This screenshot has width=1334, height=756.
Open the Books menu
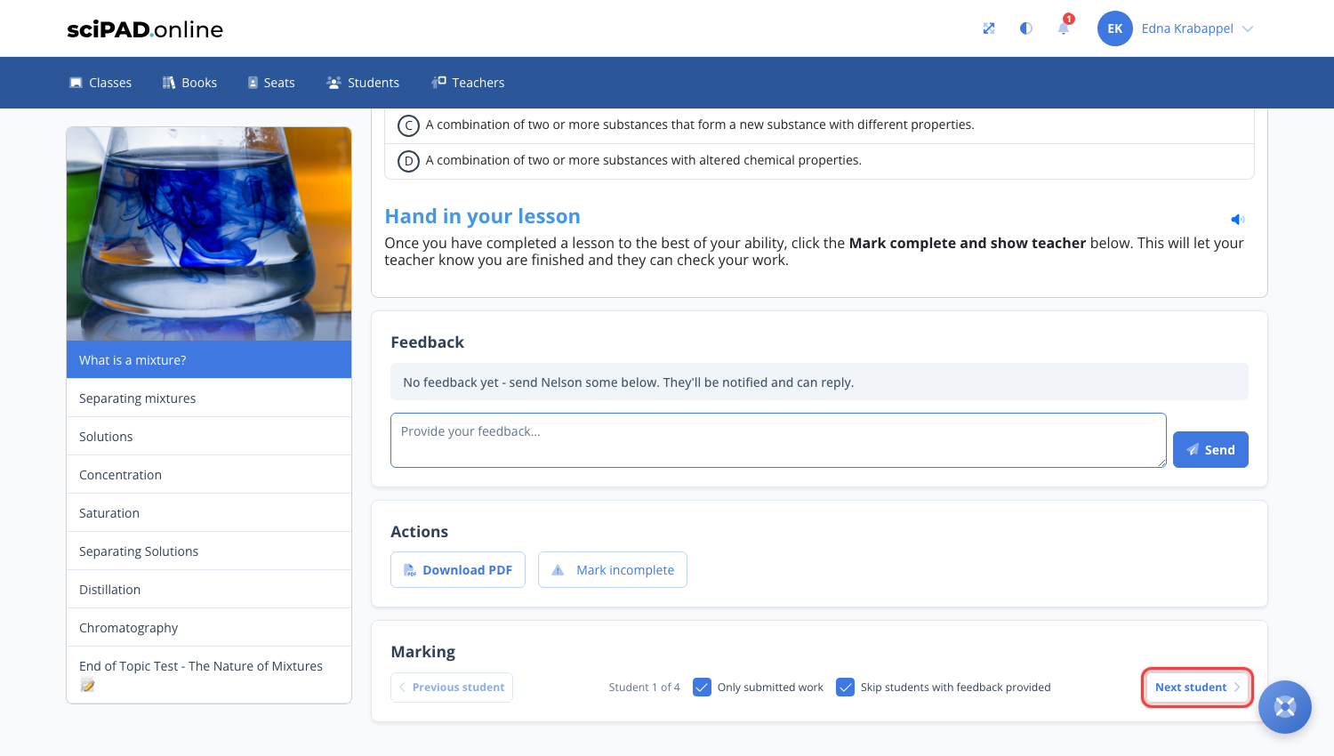(189, 83)
